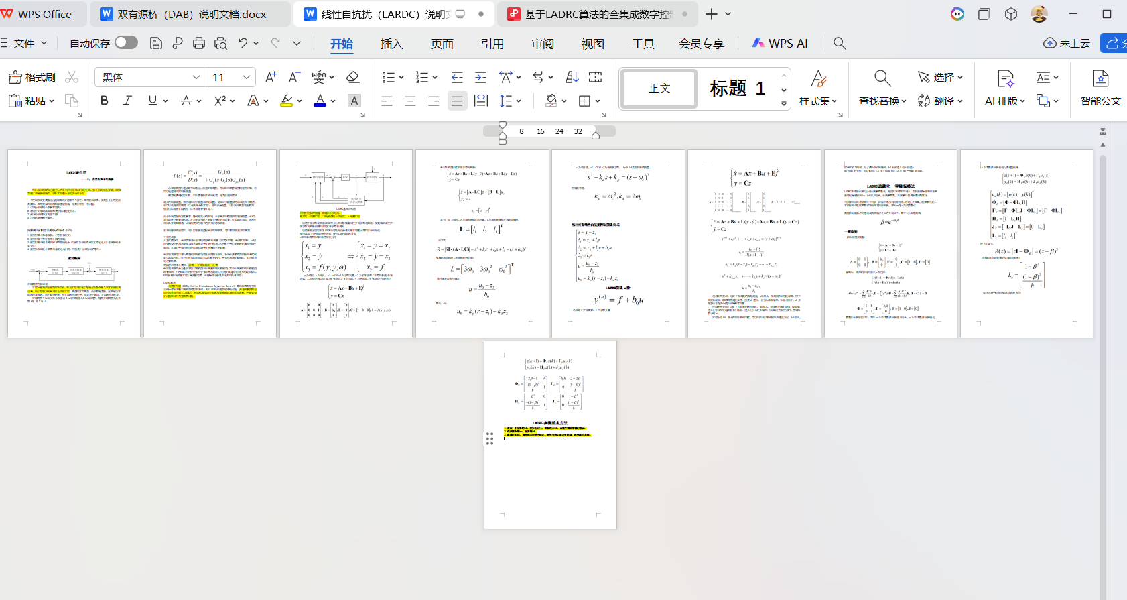
Task: Increase font size with A+ icon
Action: click(271, 77)
